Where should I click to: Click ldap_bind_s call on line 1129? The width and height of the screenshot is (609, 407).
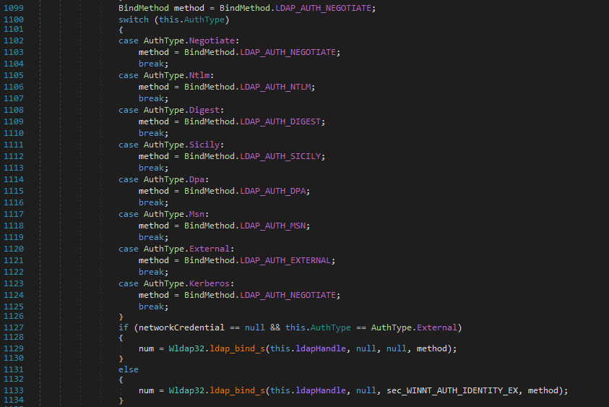coord(237,348)
